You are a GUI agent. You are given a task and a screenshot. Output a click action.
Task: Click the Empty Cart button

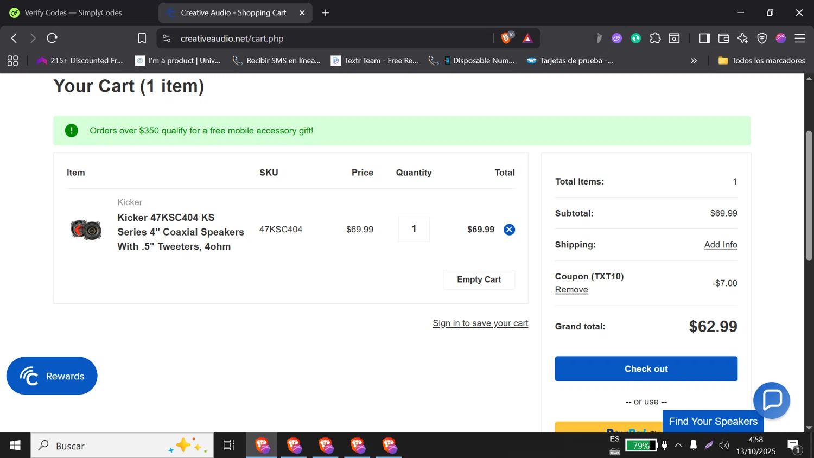(479, 279)
